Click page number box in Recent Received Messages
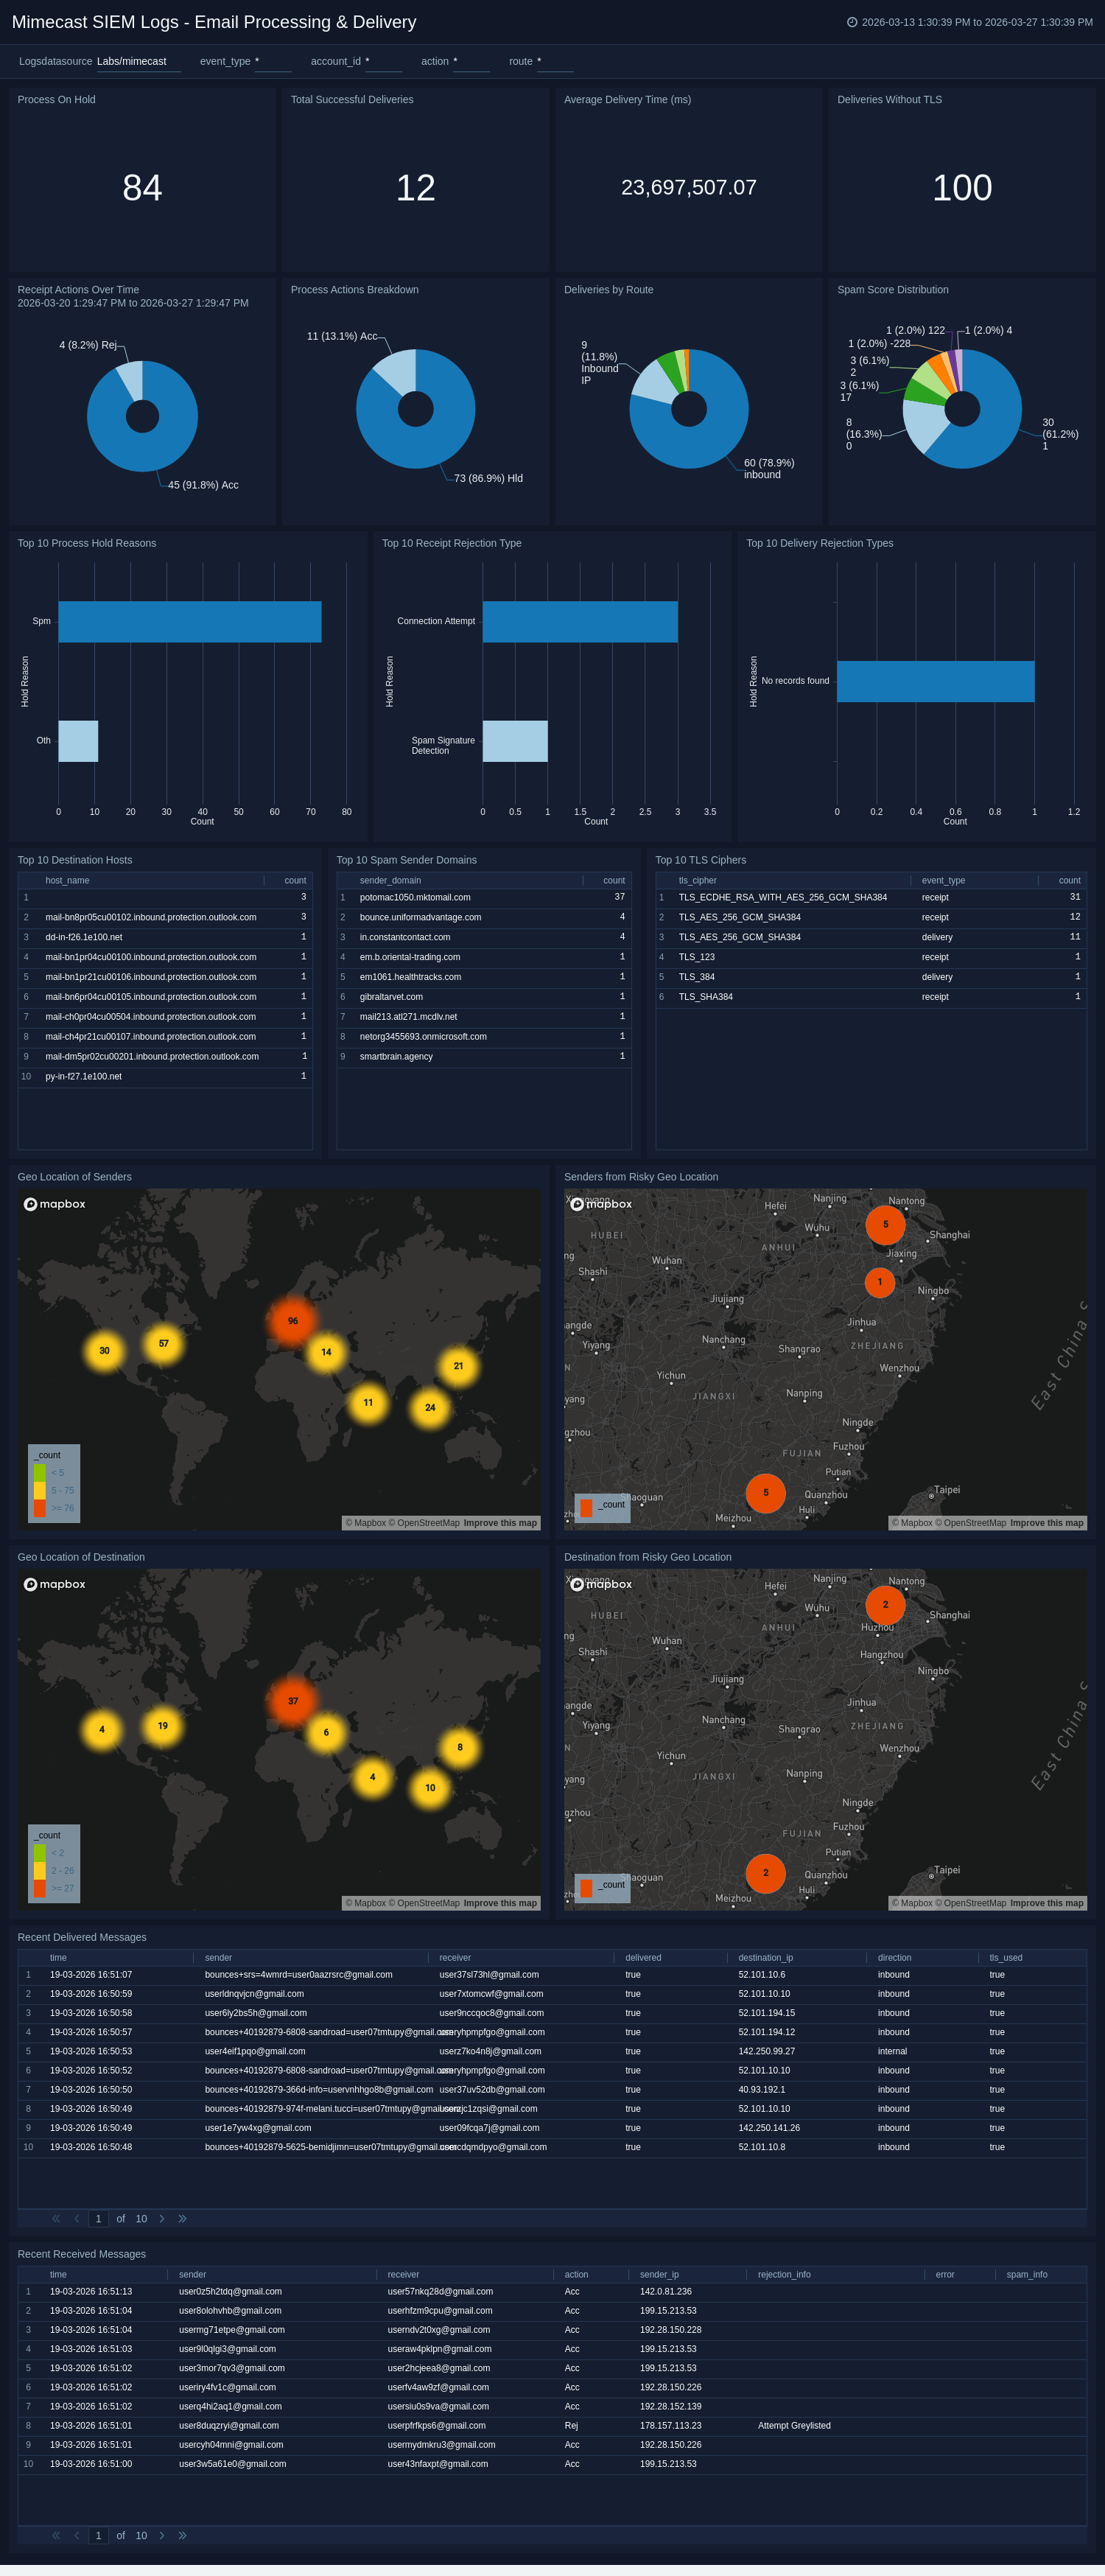The height and width of the screenshot is (2576, 1105). [98, 2535]
